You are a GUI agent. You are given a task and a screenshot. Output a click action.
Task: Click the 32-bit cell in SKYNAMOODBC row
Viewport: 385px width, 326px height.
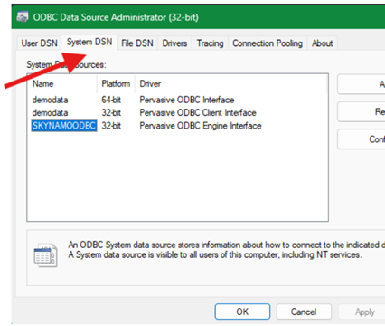coord(111,126)
